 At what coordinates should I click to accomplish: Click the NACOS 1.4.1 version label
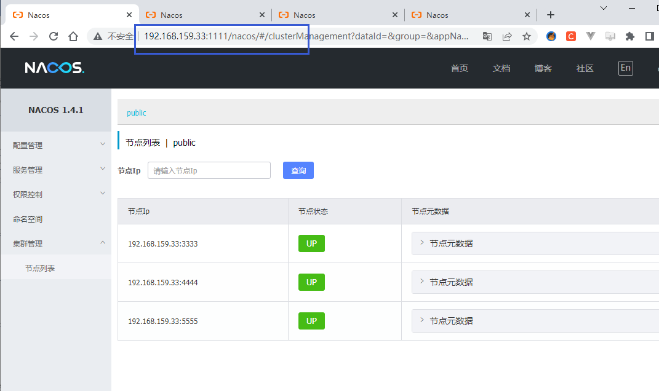pyautogui.click(x=56, y=110)
